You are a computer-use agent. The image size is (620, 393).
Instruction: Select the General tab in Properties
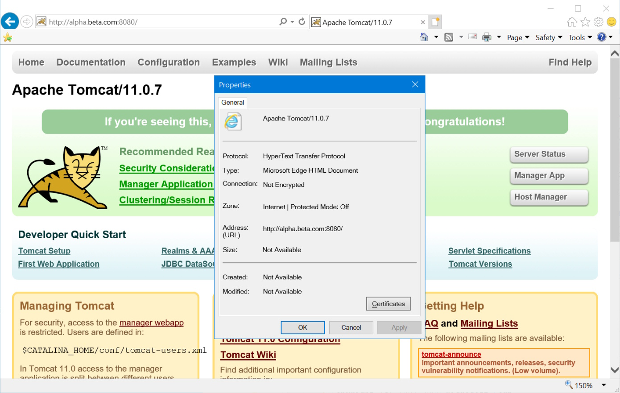pos(232,103)
